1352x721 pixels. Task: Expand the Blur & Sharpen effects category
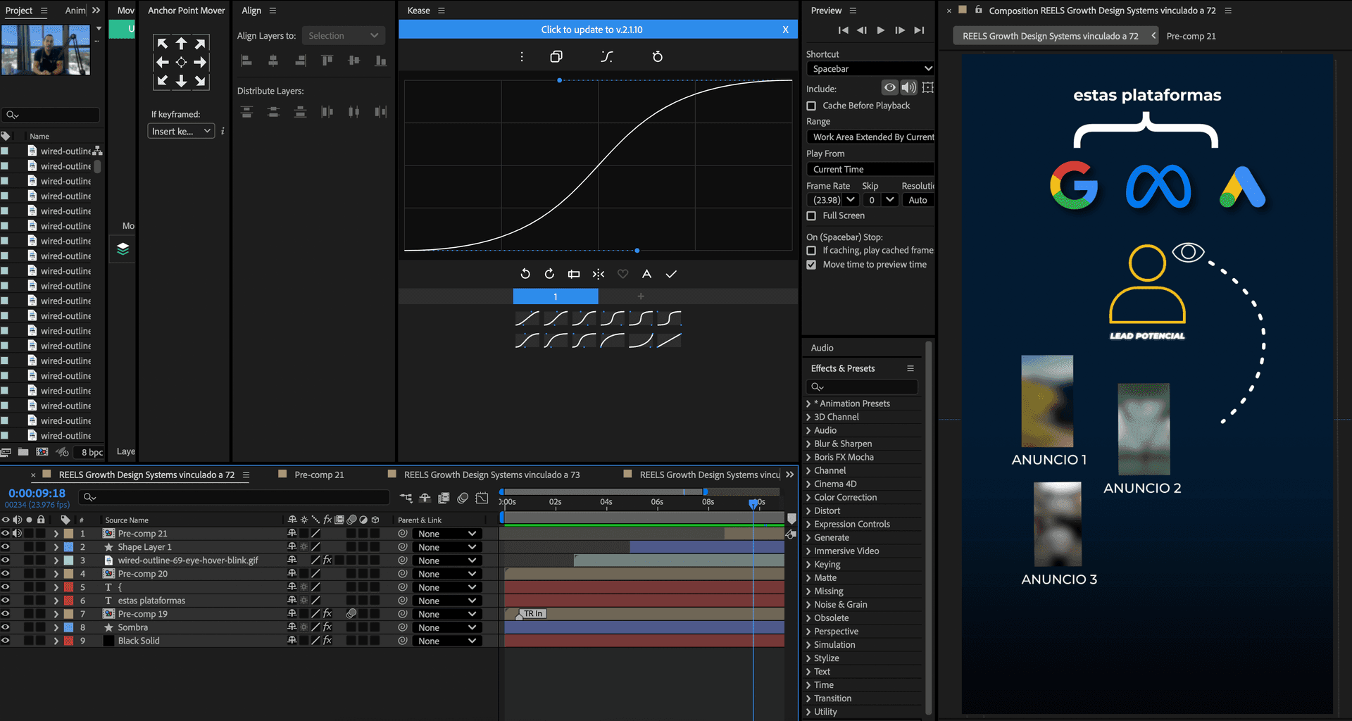coord(808,444)
